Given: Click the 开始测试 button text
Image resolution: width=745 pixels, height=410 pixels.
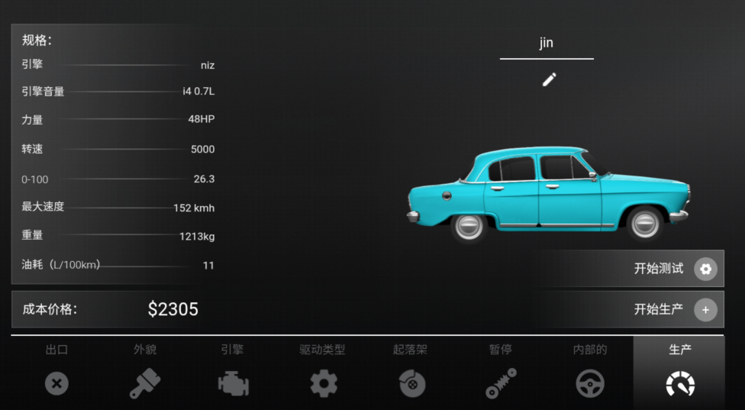Looking at the screenshot, I should 658,269.
